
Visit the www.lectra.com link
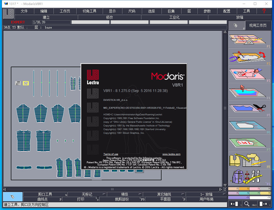[171, 154]
